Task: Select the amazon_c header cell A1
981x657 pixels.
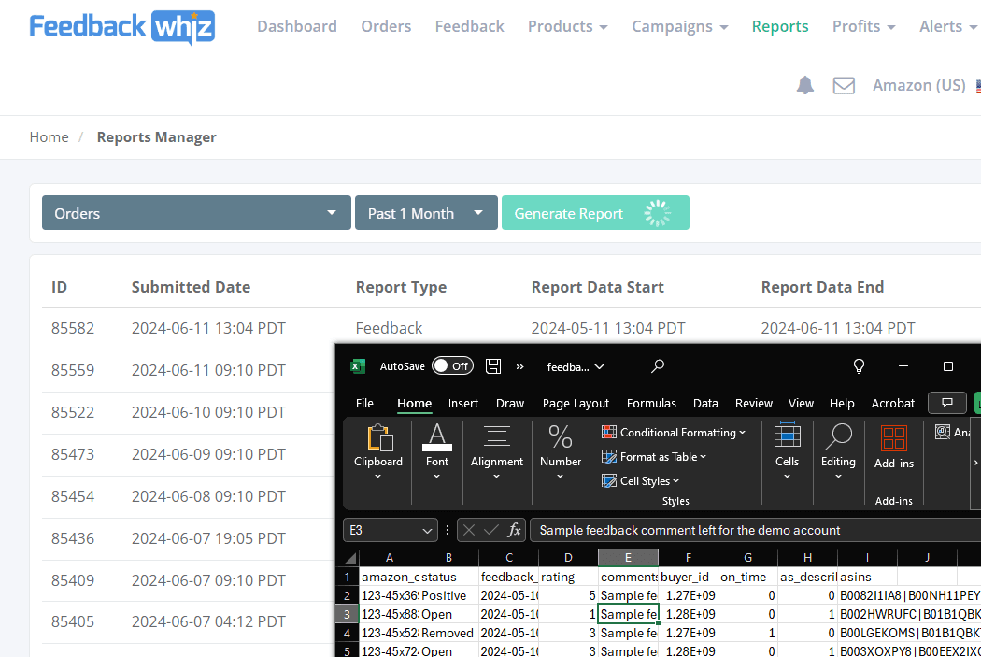Action: 390,577
